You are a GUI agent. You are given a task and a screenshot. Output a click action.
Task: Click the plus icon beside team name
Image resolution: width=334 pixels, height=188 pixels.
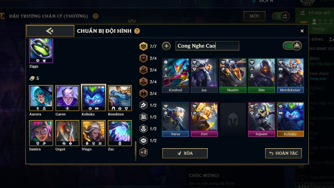point(166,46)
